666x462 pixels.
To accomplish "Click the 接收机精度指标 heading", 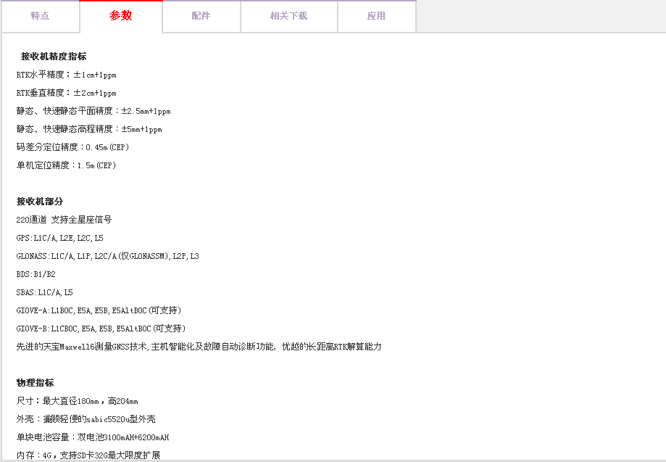I will (54, 57).
